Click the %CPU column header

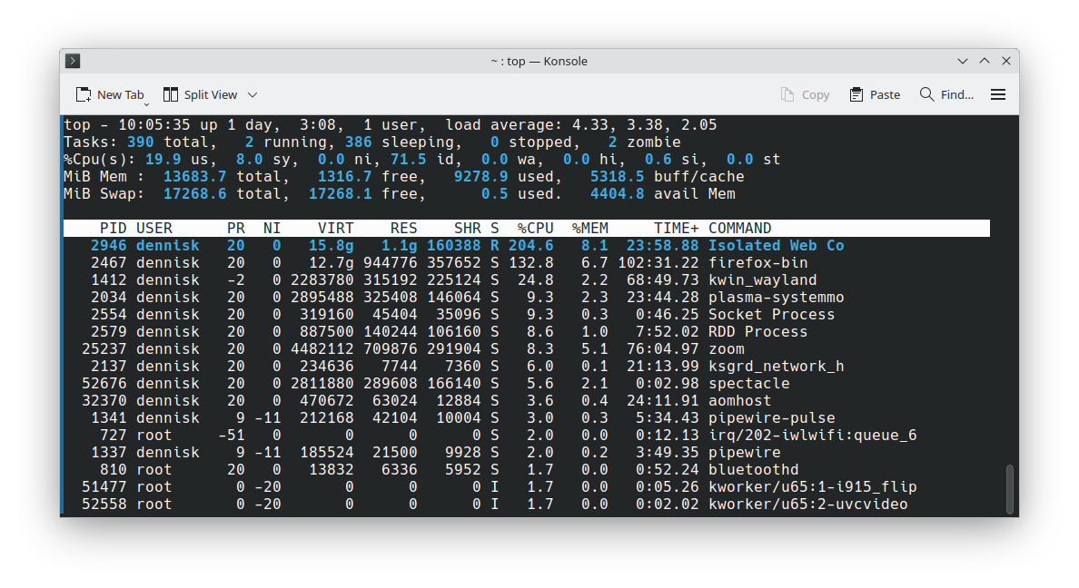tap(535, 229)
